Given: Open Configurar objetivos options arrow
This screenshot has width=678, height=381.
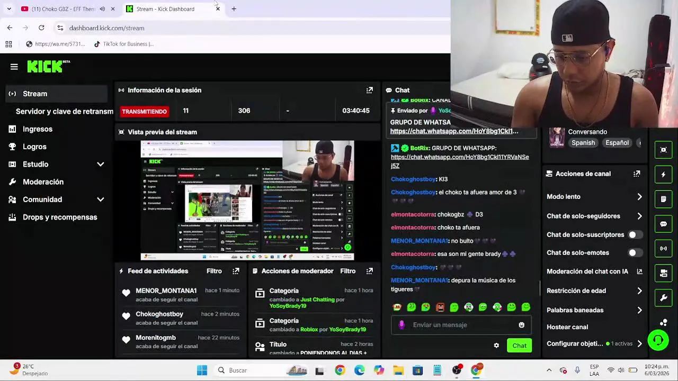Looking at the screenshot, I should pos(639,343).
